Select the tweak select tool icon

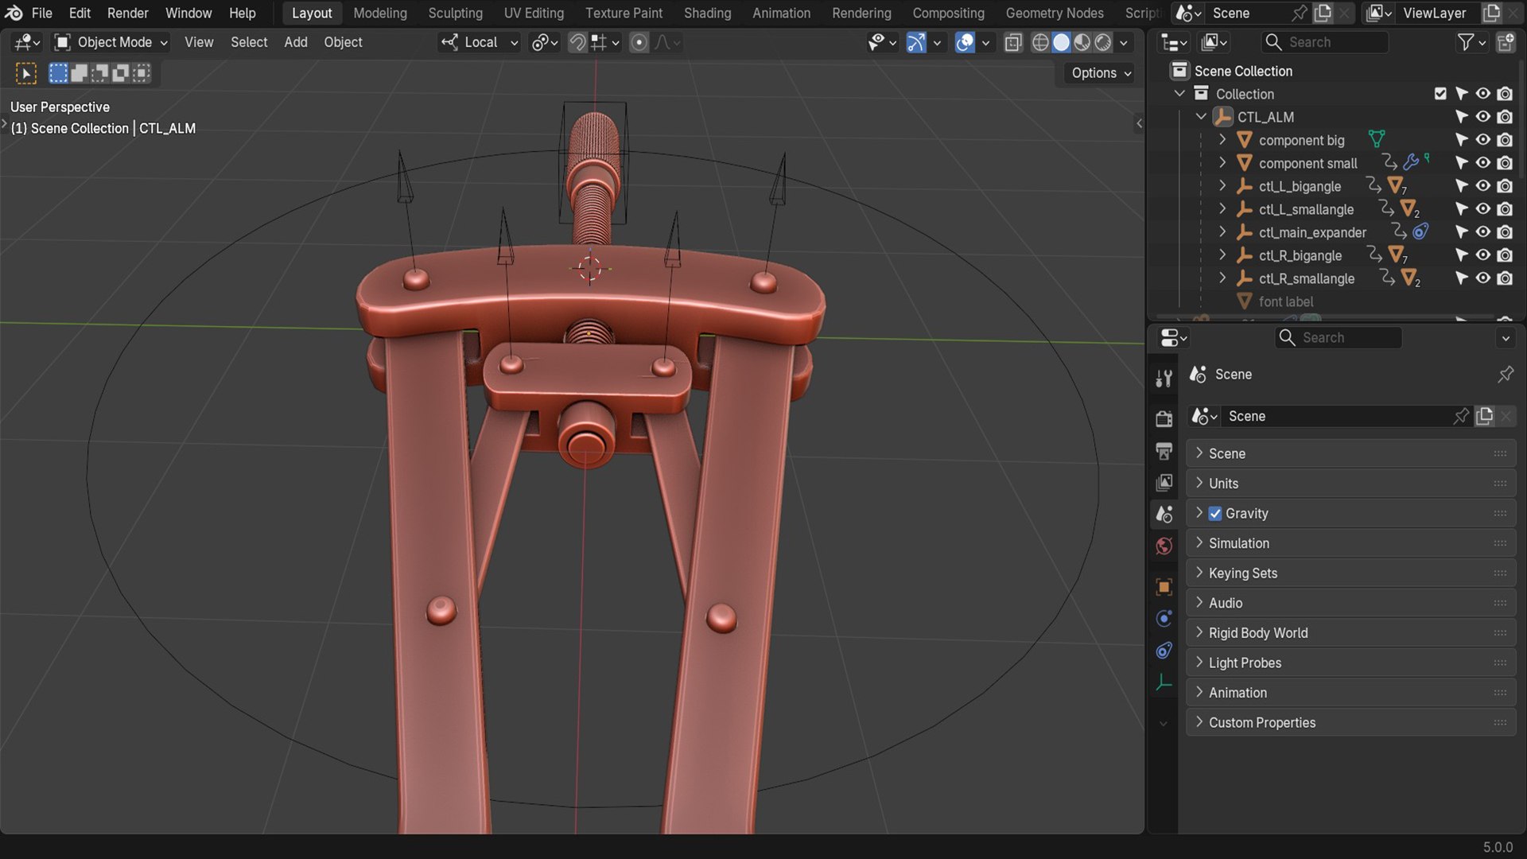click(26, 73)
